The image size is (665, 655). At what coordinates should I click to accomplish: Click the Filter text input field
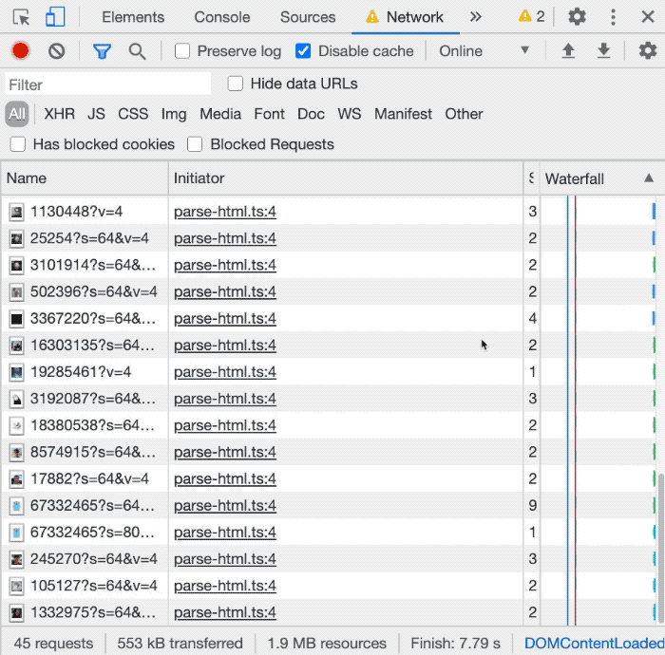pos(107,84)
